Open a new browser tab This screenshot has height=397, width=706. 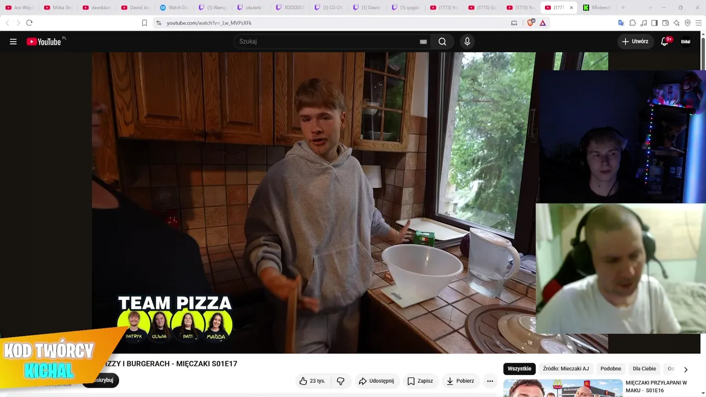(x=623, y=8)
